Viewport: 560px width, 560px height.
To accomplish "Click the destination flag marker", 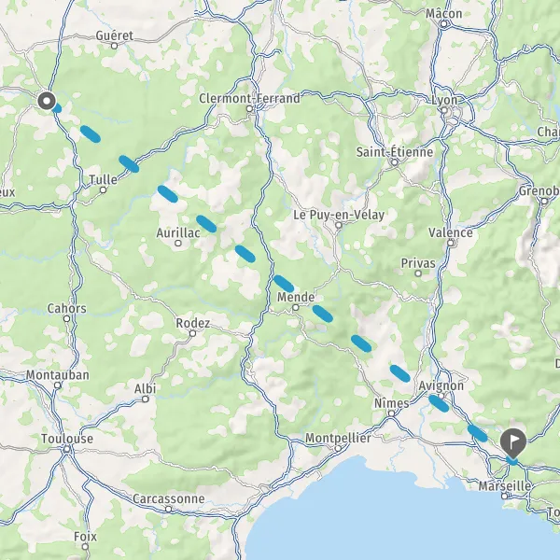I will tap(512, 444).
